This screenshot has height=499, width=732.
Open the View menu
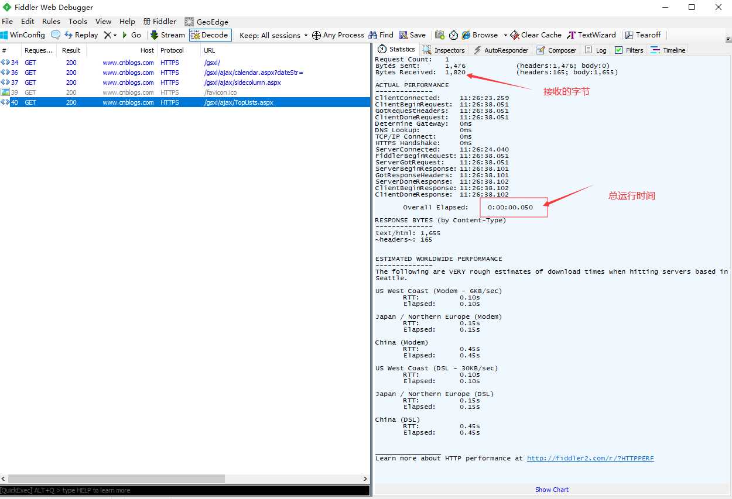(x=103, y=22)
